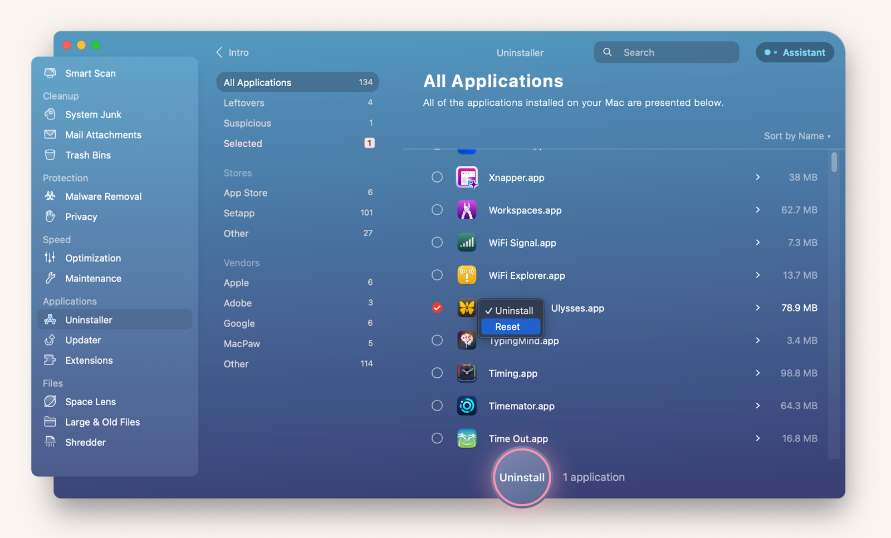Select the System Junk cleanup icon

(50, 115)
